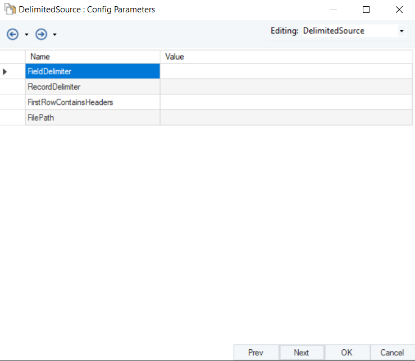The width and height of the screenshot is (415, 361).
Task: Click the current row indicator beside FieldDelimiter
Action: click(x=6, y=71)
